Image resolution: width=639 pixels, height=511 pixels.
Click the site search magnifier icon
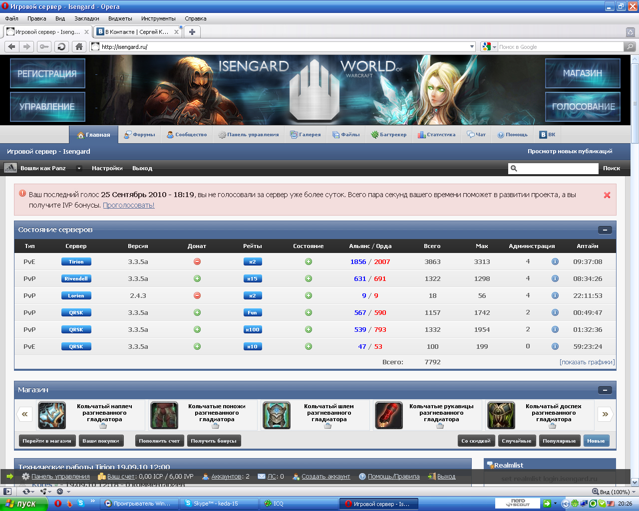tap(514, 168)
